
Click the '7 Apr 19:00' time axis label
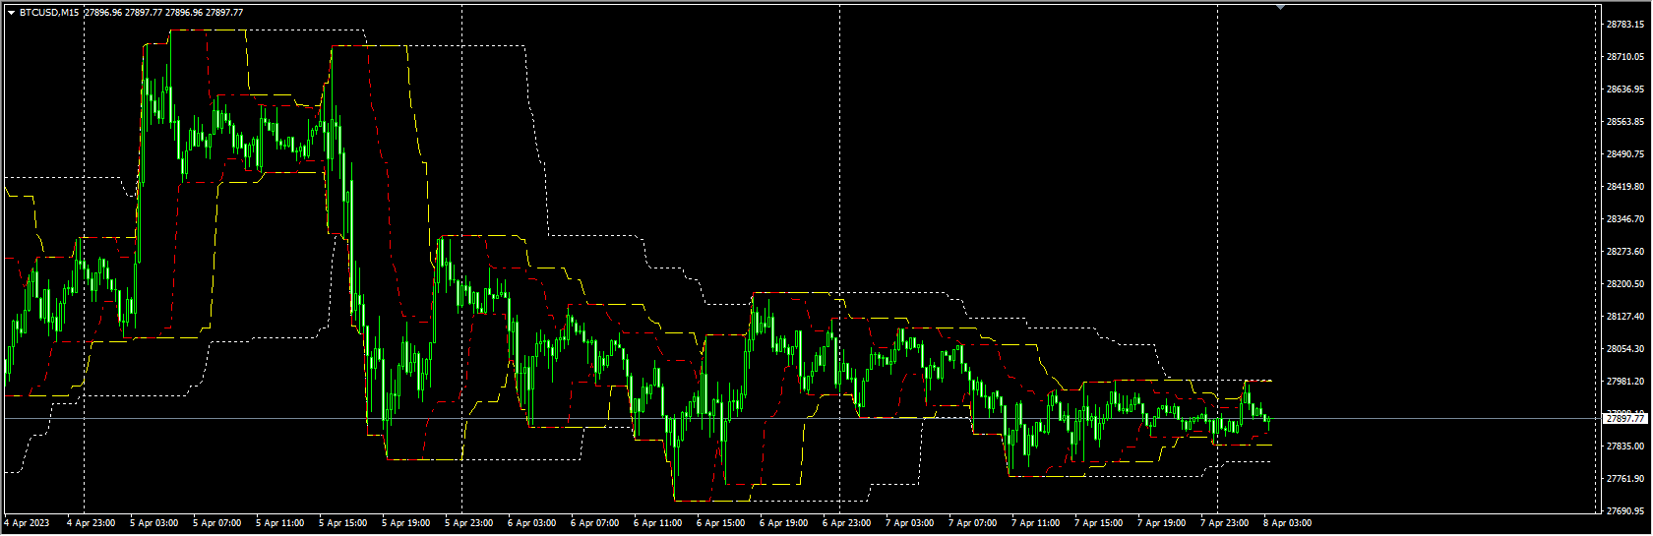coord(1161,523)
